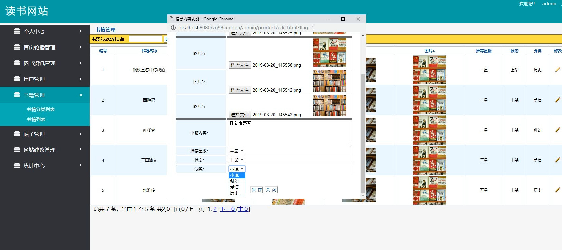This screenshot has width=562, height=250.
Task: Click the stack icon beside 用户管理
Action: coord(17,79)
